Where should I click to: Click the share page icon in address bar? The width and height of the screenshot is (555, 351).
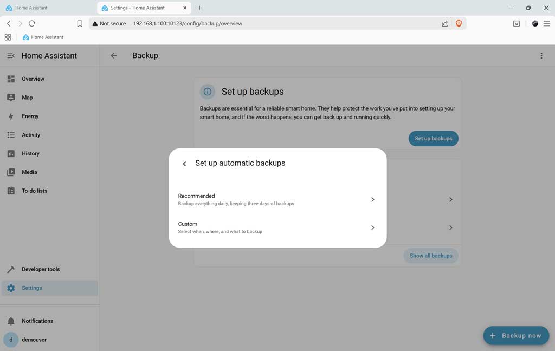point(445,23)
